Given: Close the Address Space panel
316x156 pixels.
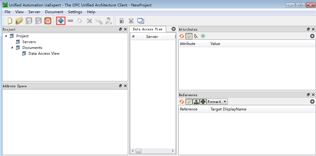Looking at the screenshot, I should tap(125, 86).
